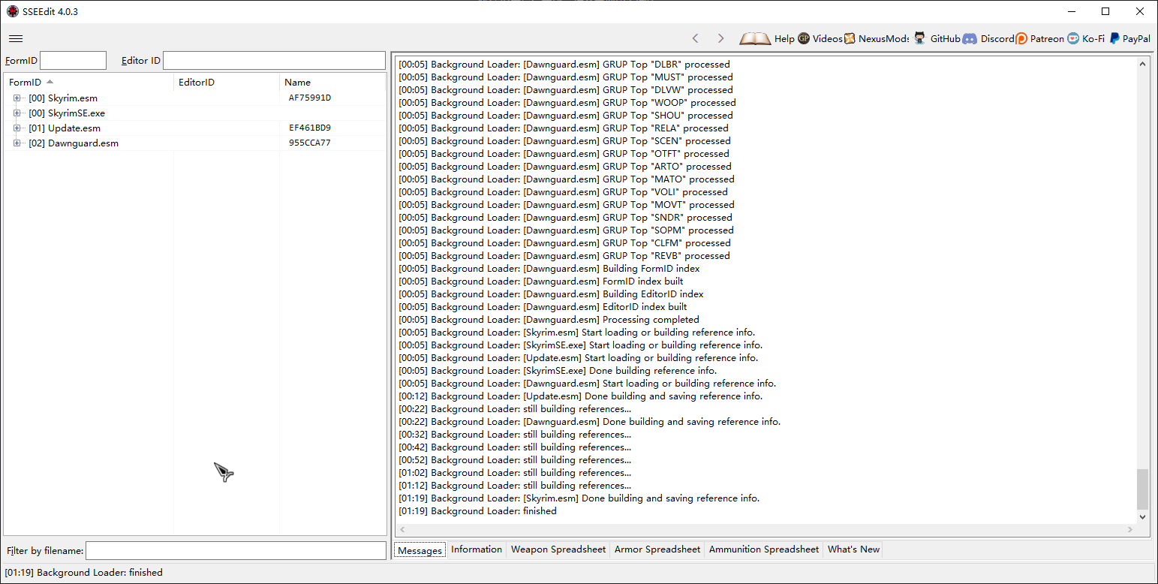The height and width of the screenshot is (584, 1158).
Task: Click the 955CCA77 name cell
Action: point(310,143)
